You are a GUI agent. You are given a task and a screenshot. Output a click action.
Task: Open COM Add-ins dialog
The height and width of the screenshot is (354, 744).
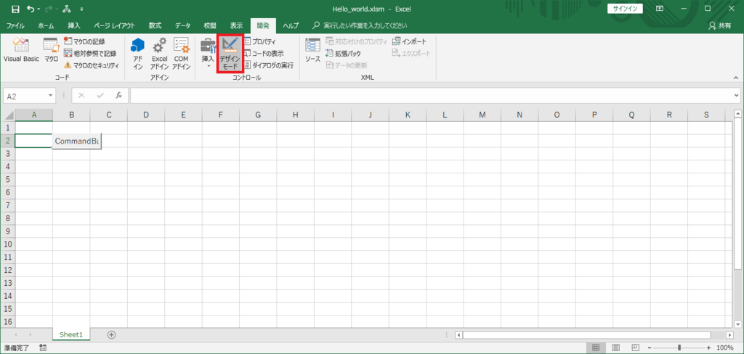click(x=181, y=54)
